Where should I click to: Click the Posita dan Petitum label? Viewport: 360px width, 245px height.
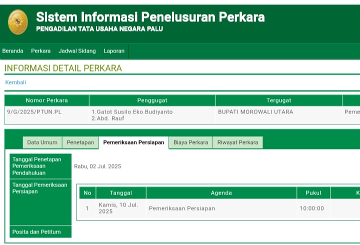pos(36,232)
